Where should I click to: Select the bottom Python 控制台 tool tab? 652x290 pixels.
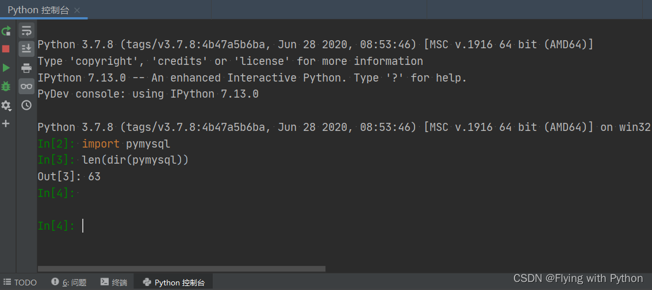(174, 283)
